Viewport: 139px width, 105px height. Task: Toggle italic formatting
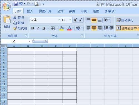point(38,28)
